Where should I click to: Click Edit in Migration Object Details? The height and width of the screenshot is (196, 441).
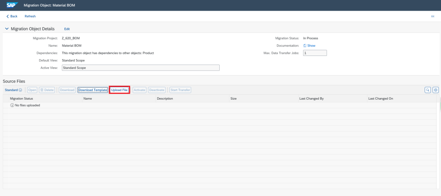pyautogui.click(x=67, y=29)
